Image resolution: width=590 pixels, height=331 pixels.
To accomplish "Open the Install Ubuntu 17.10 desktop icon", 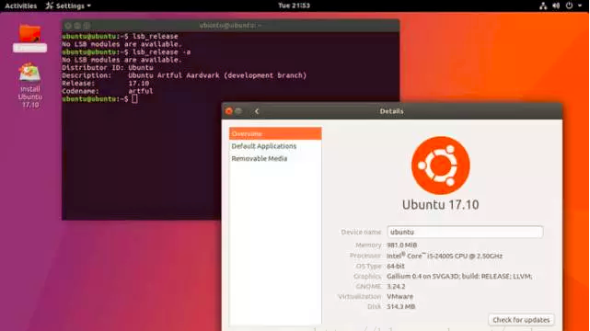I will (29, 85).
